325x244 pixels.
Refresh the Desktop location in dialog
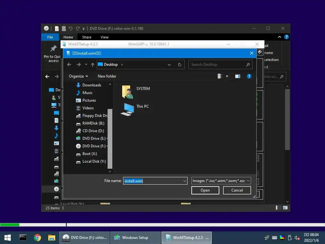(x=180, y=64)
